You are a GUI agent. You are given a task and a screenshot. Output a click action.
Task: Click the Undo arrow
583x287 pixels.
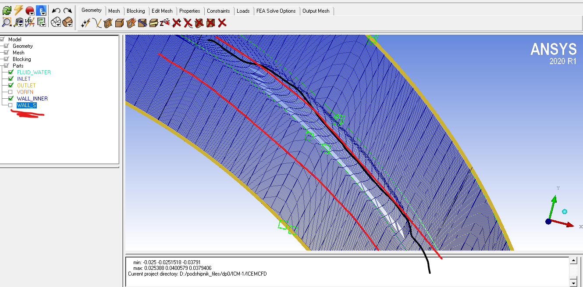point(56,10)
